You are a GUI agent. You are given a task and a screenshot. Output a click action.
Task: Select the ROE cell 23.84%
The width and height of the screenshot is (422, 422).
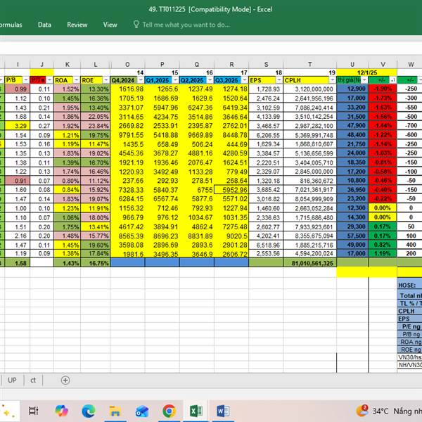tap(95, 126)
